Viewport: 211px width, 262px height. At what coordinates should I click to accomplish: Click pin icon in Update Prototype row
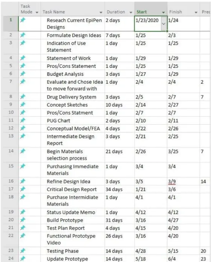click(23, 259)
